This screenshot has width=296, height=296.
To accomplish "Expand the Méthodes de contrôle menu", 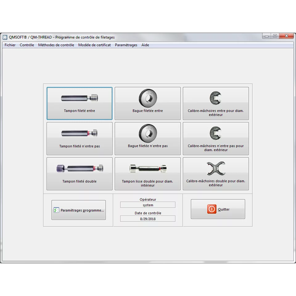I will pos(56,45).
